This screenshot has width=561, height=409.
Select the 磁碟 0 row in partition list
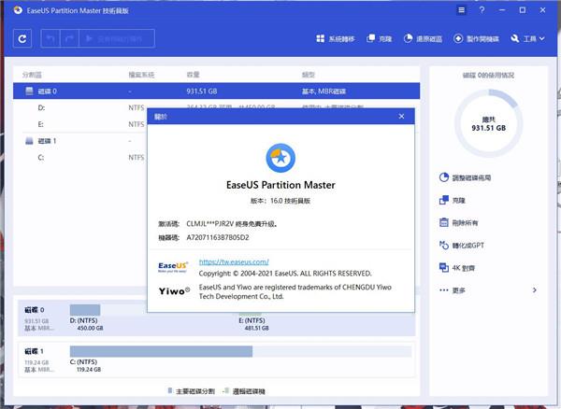tap(217, 92)
